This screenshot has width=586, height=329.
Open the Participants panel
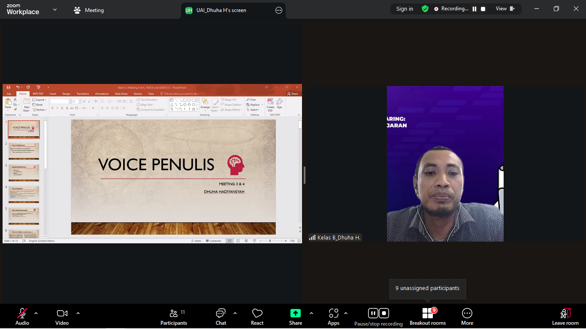(174, 317)
